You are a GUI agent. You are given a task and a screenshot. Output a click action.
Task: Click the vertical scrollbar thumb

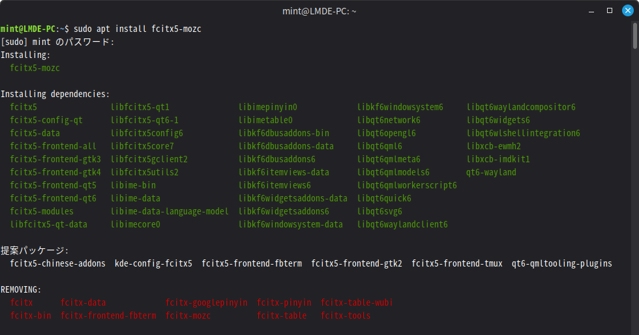[x=634, y=35]
